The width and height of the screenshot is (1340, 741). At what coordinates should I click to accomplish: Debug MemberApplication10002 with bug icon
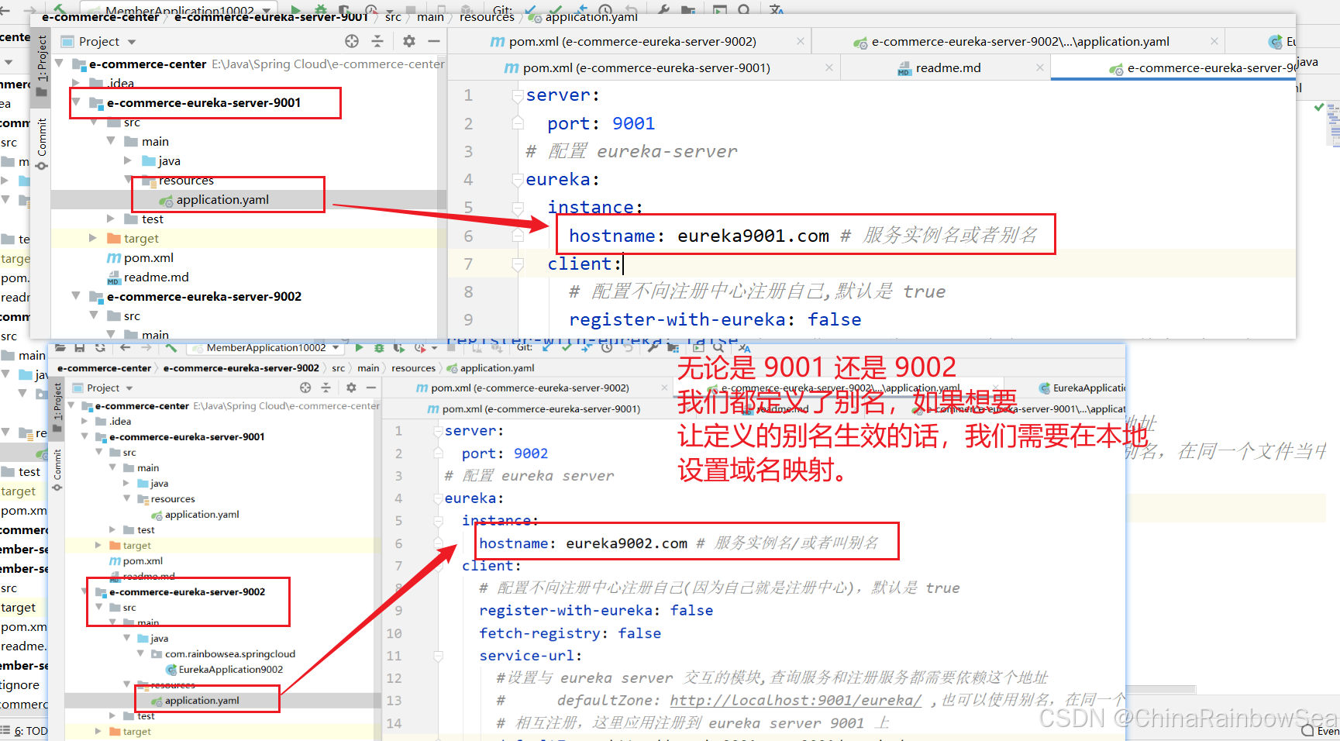coord(379,348)
